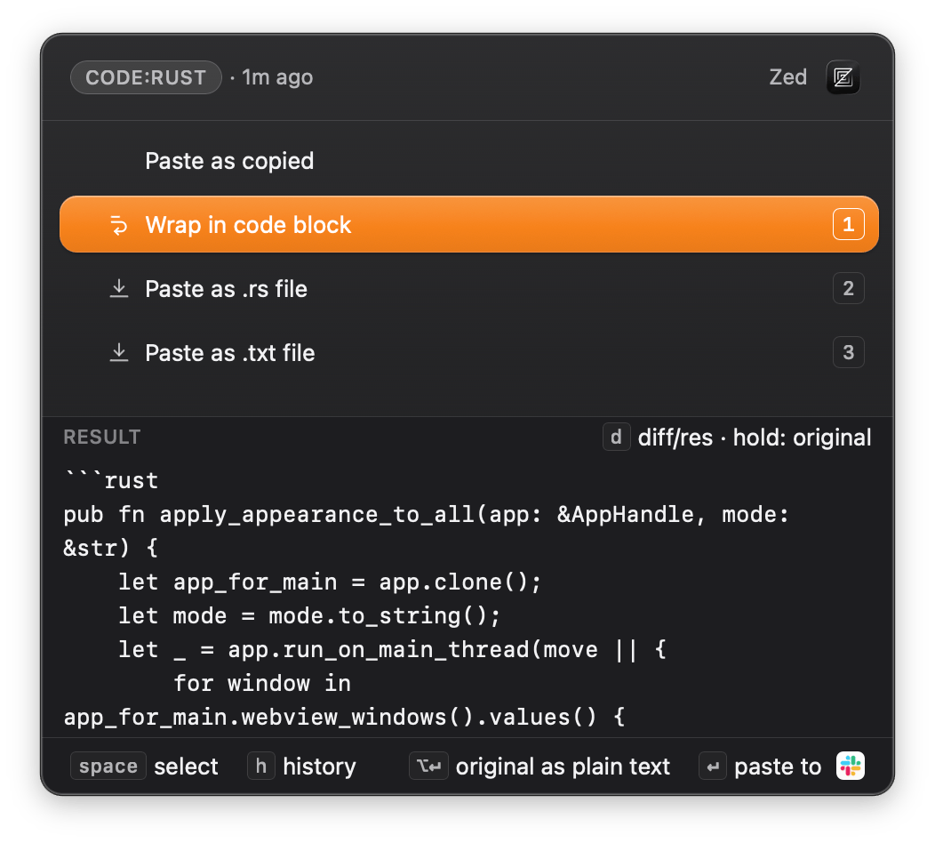Click the wrap icon beside Wrap in code block
Viewport: 935px width, 843px height.
119,225
